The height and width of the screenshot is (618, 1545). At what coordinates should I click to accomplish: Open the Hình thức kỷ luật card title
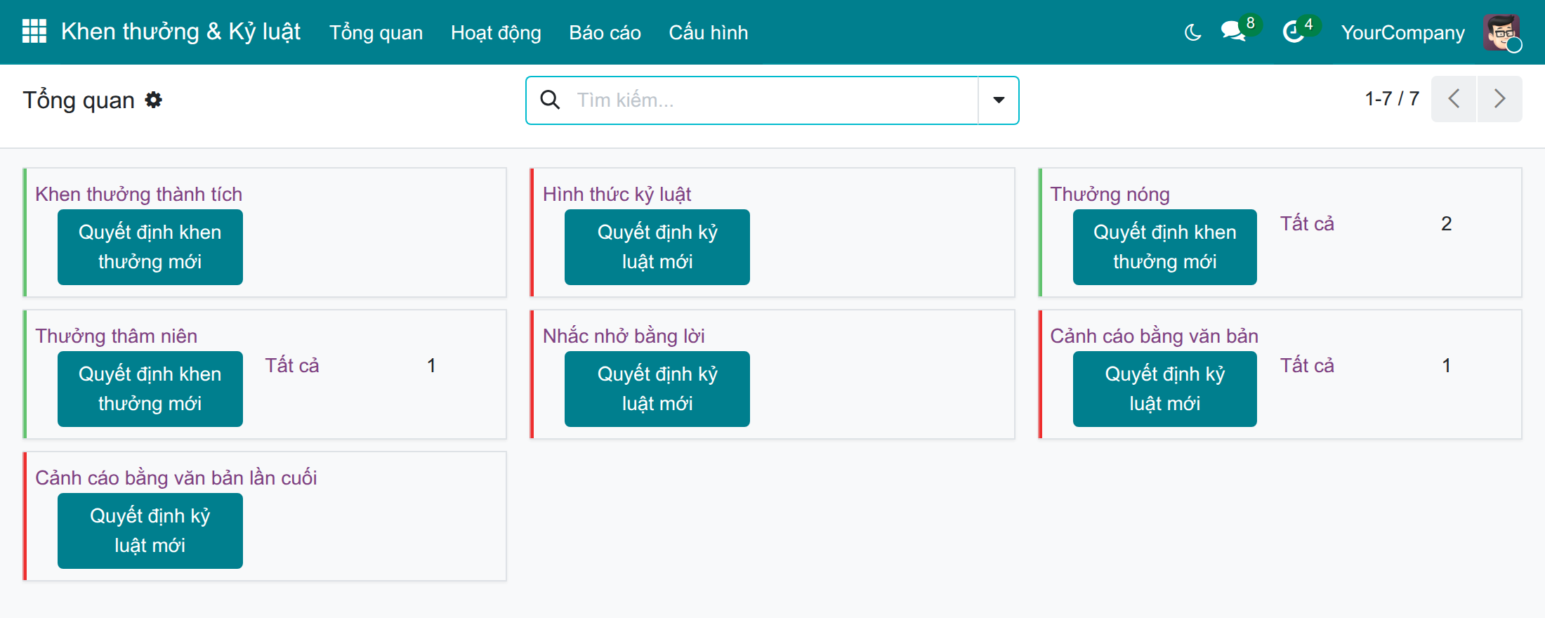[x=617, y=194]
